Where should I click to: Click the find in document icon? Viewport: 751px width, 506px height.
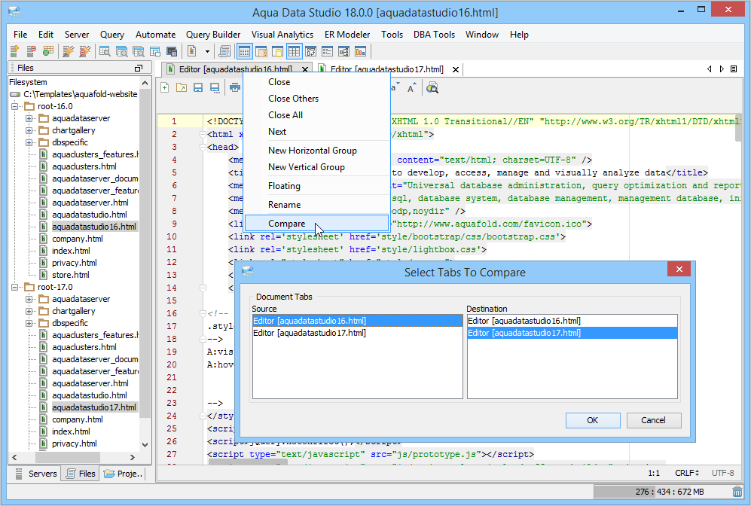pos(432,88)
